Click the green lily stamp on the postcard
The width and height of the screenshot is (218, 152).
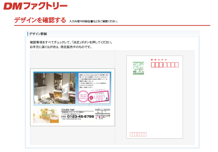pos(138,68)
